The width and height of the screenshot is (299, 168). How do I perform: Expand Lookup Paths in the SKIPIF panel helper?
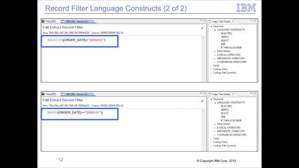tap(211, 142)
